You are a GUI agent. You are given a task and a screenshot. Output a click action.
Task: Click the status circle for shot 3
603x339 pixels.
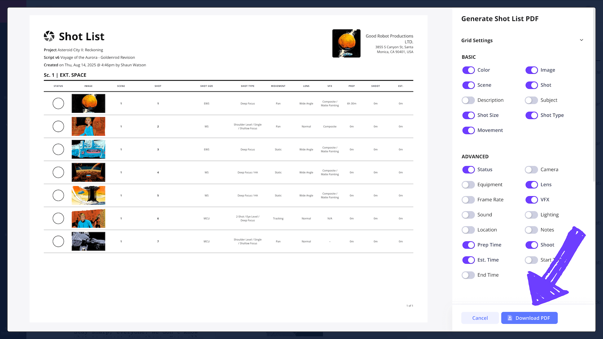[58, 149]
